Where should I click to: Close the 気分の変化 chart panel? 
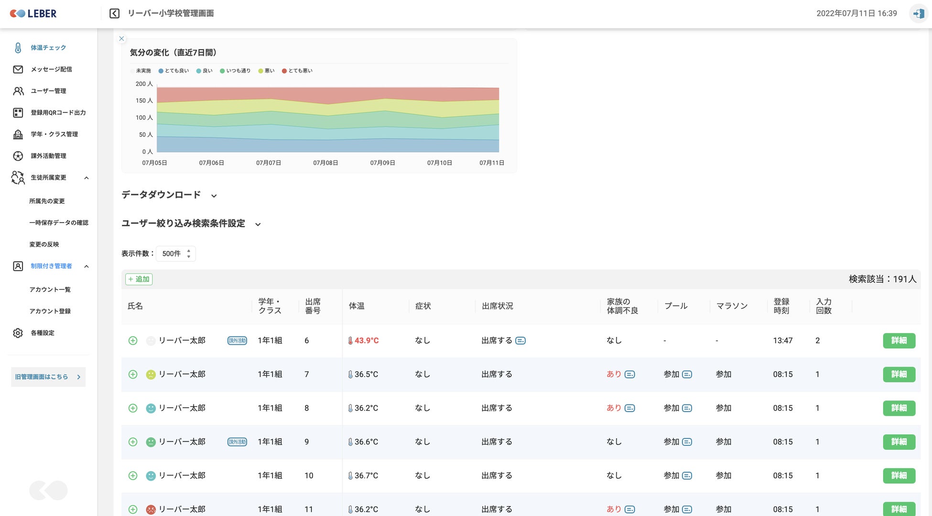coord(121,39)
